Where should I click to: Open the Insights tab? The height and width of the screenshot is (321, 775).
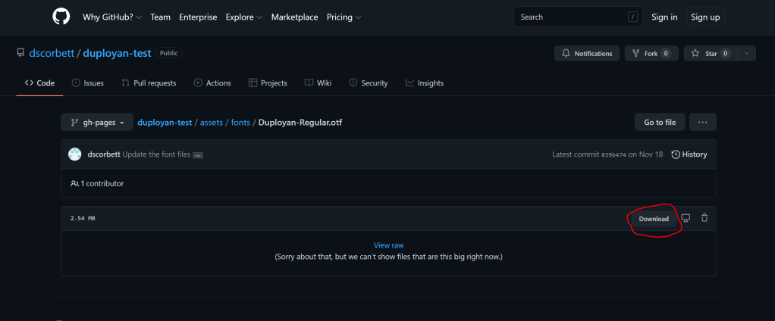click(425, 83)
